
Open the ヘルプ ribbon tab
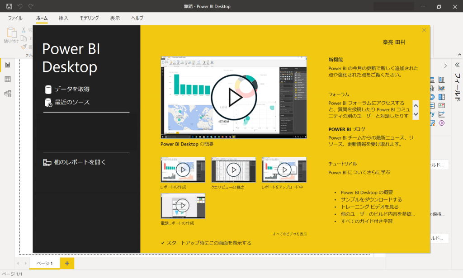tap(137, 18)
